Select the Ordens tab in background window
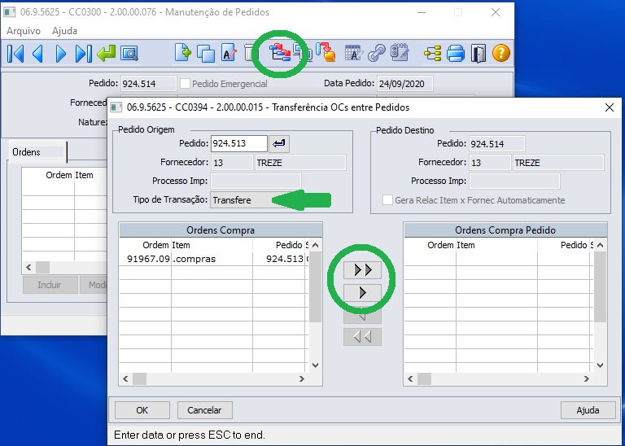625x446 pixels. pos(37,152)
